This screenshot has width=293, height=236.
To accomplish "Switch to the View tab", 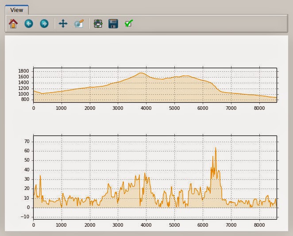I will [17, 10].
